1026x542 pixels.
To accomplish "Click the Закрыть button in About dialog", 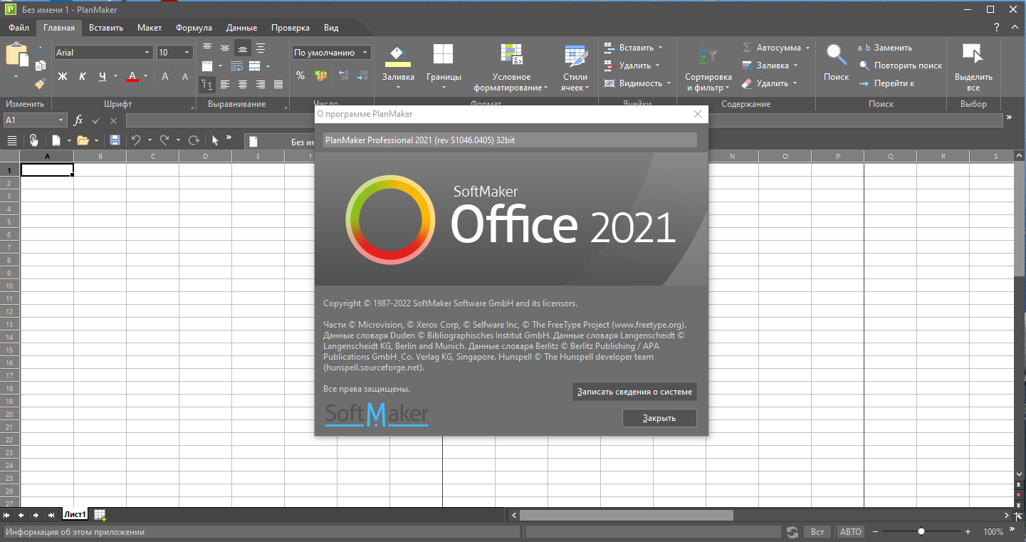I will 659,418.
